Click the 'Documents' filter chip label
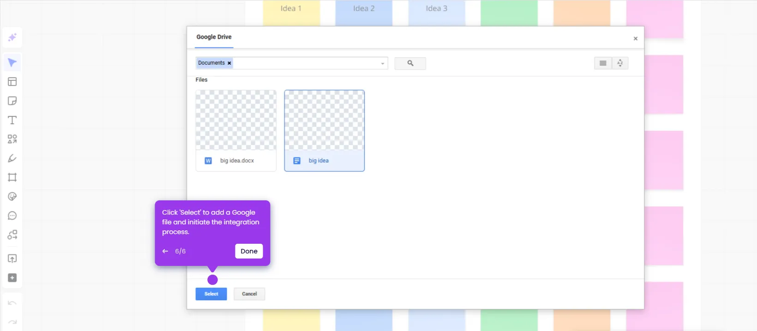The image size is (757, 331). point(211,63)
